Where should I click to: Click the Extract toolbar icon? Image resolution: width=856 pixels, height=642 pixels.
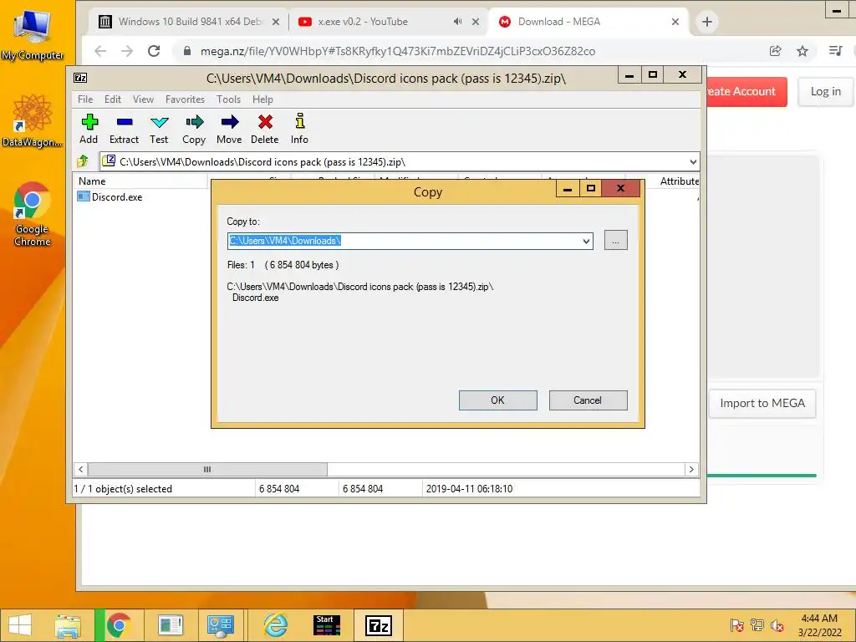[124, 129]
